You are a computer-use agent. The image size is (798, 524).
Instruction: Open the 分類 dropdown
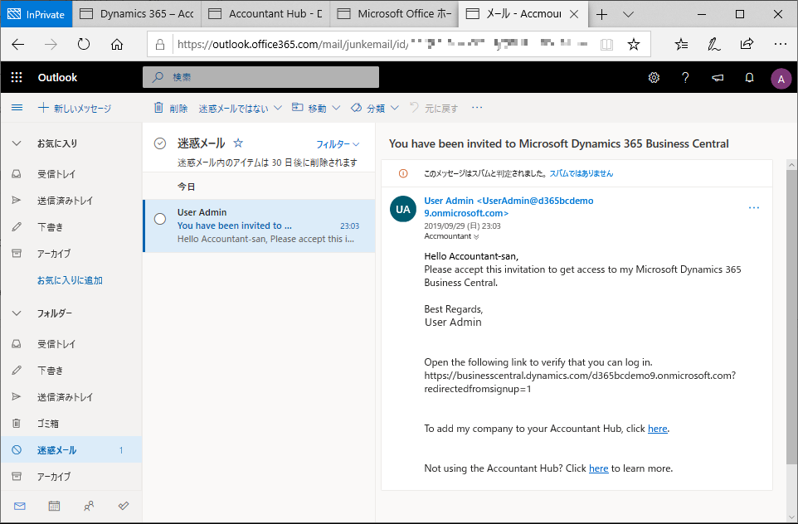click(375, 108)
